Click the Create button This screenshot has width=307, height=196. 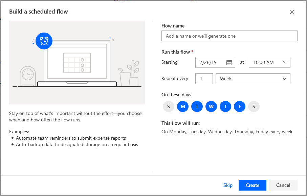[252, 185]
